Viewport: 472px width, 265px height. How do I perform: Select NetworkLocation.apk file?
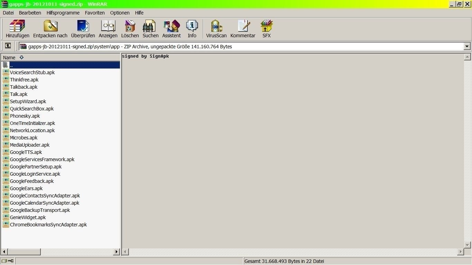[x=32, y=130]
